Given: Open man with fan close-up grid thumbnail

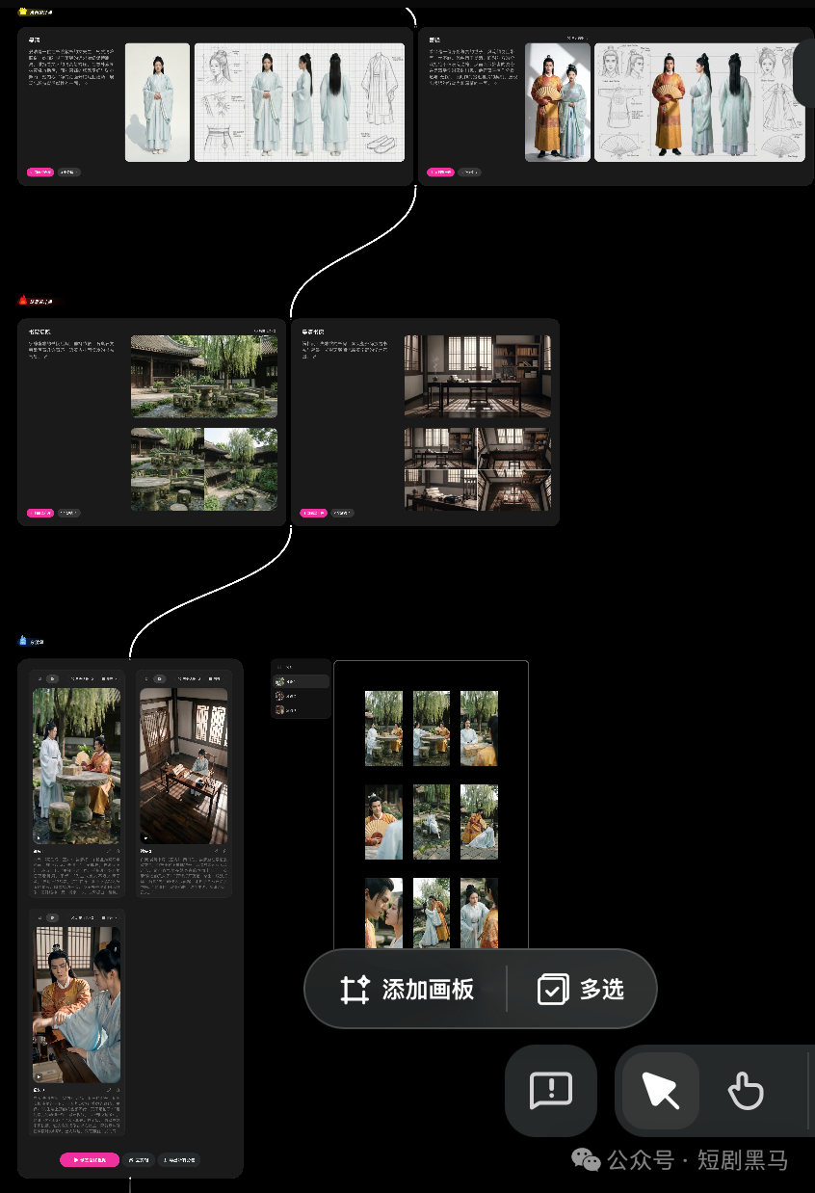Looking at the screenshot, I should (383, 822).
